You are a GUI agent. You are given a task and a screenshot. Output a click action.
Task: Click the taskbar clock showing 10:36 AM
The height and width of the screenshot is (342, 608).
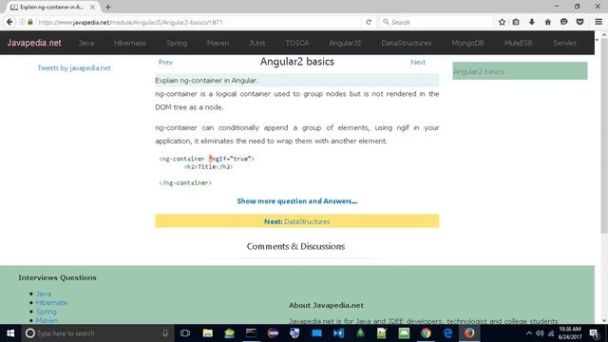[570, 333]
